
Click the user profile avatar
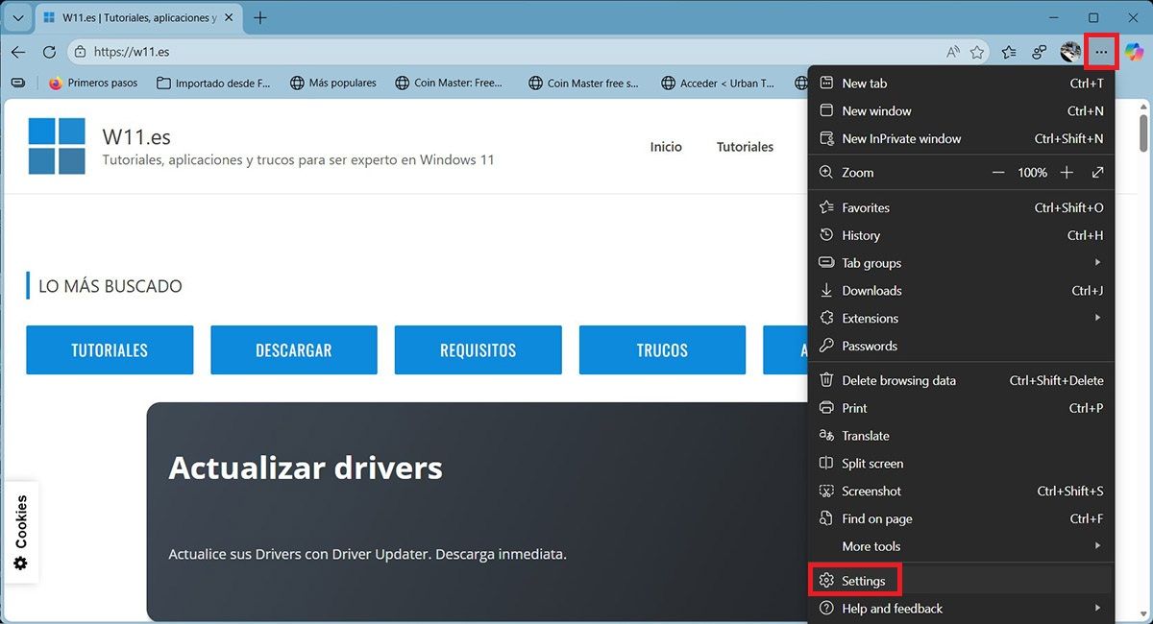click(x=1069, y=52)
